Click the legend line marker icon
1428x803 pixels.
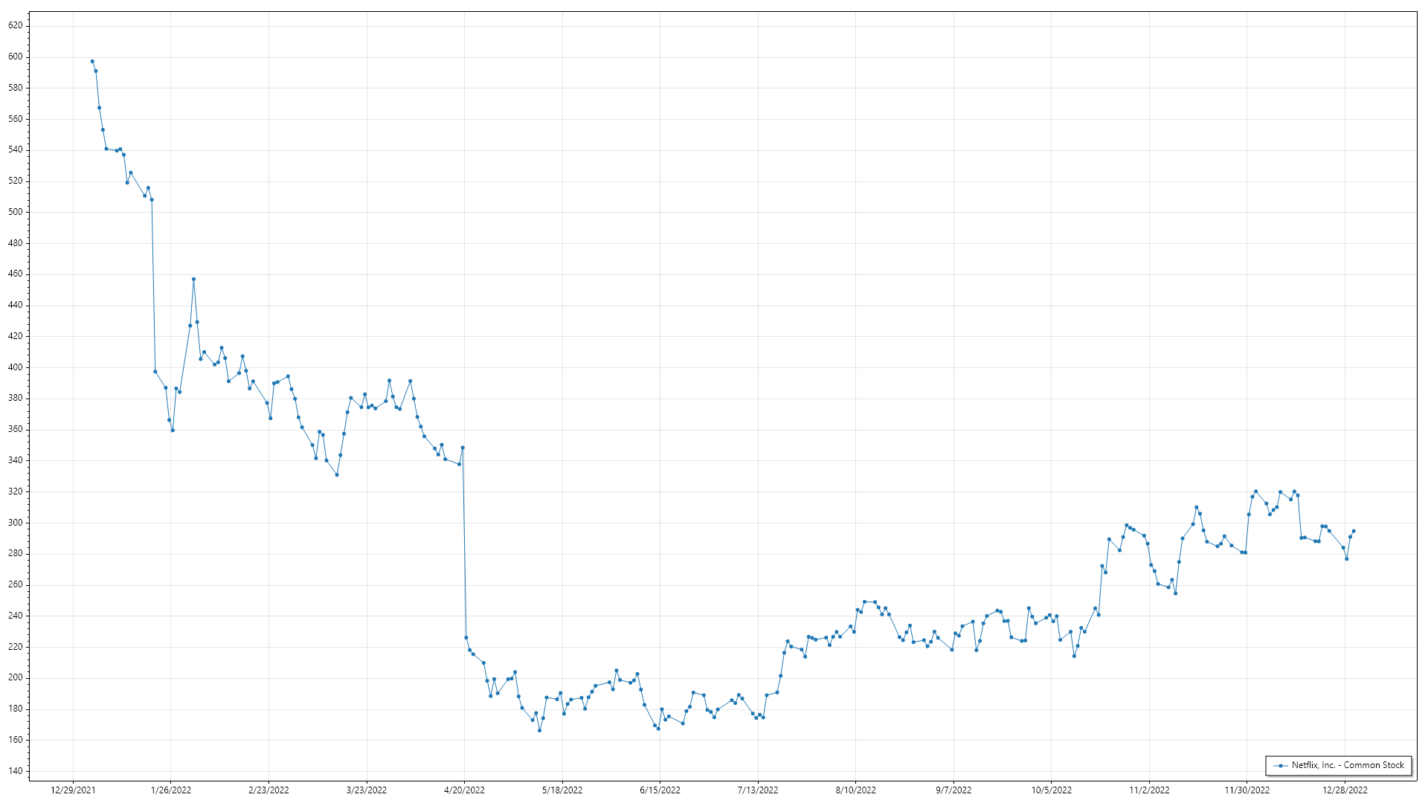(1280, 766)
